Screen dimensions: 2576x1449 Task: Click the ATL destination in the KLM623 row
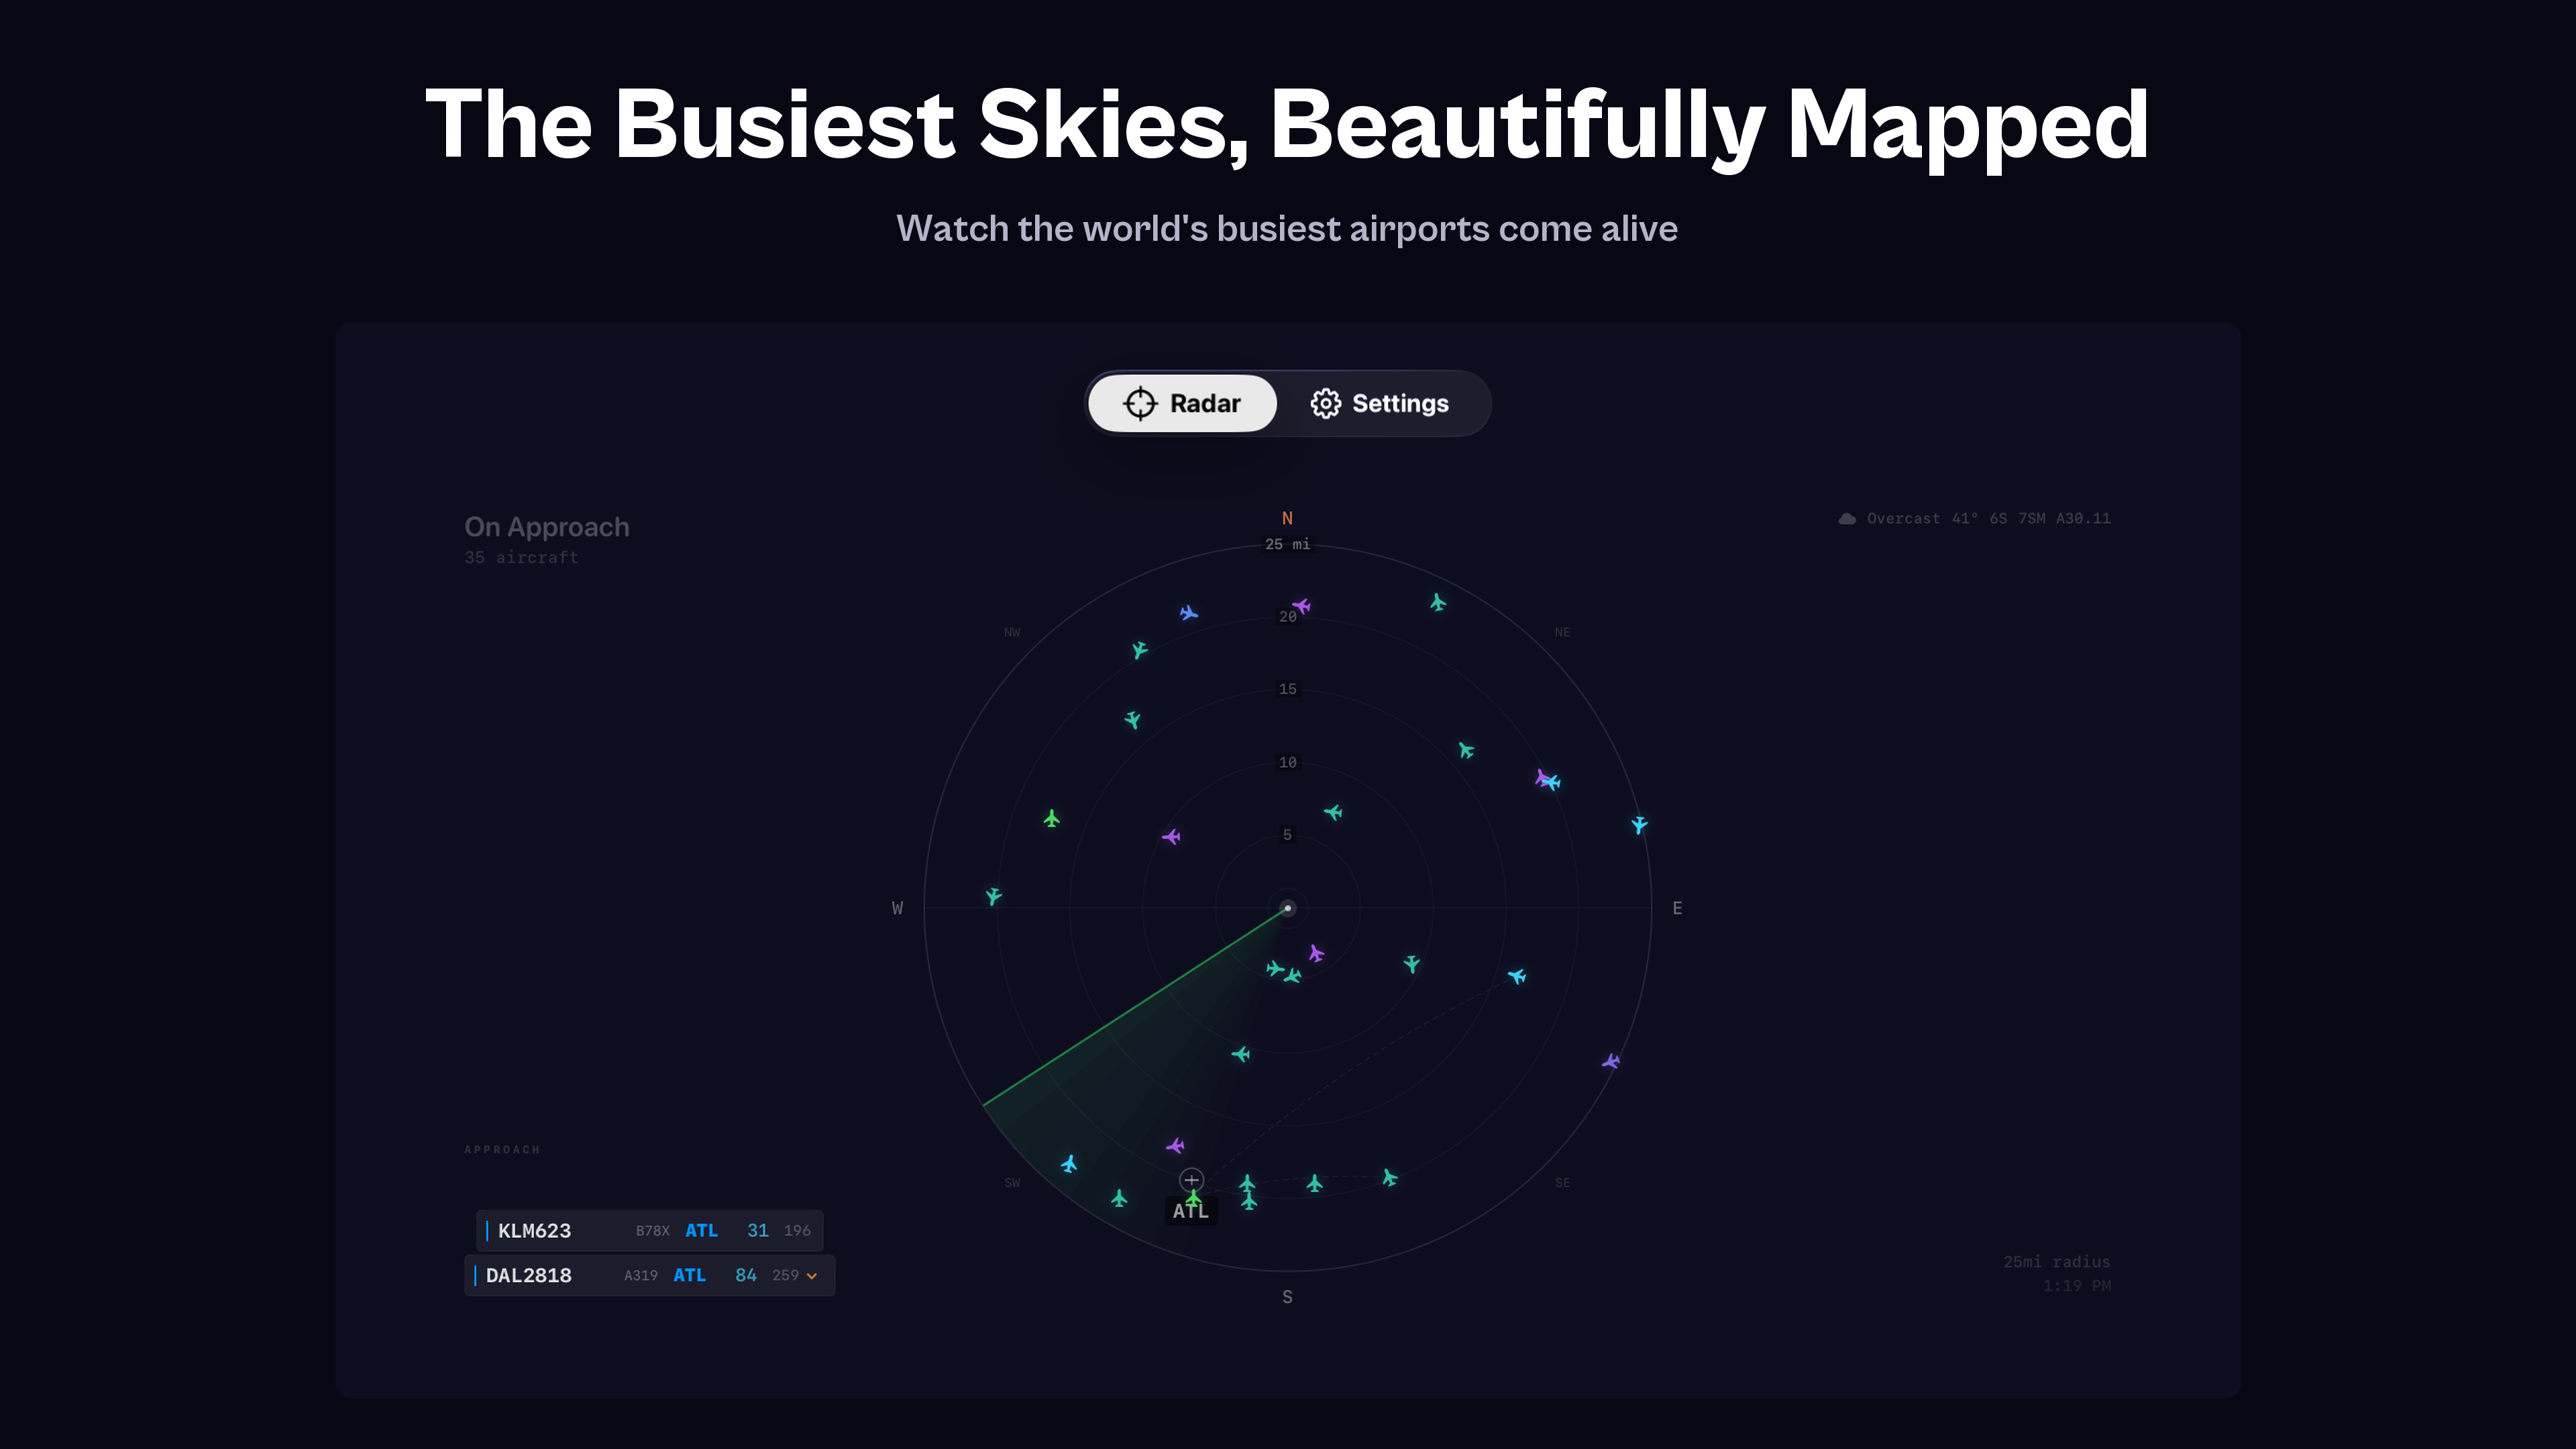point(701,1231)
